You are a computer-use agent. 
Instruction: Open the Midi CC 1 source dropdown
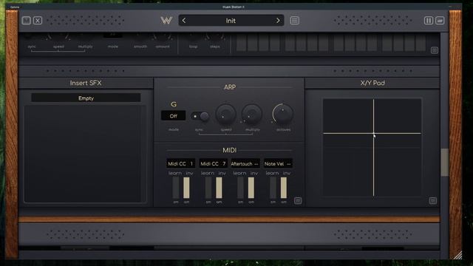180,164
